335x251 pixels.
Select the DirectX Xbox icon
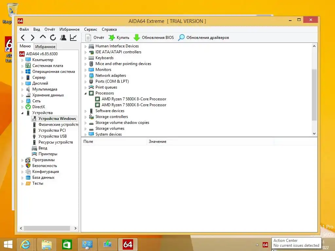(28, 107)
